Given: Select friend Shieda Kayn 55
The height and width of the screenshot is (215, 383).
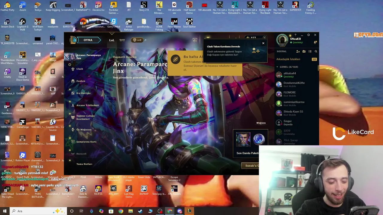Looking at the screenshot, I should (x=296, y=113).
